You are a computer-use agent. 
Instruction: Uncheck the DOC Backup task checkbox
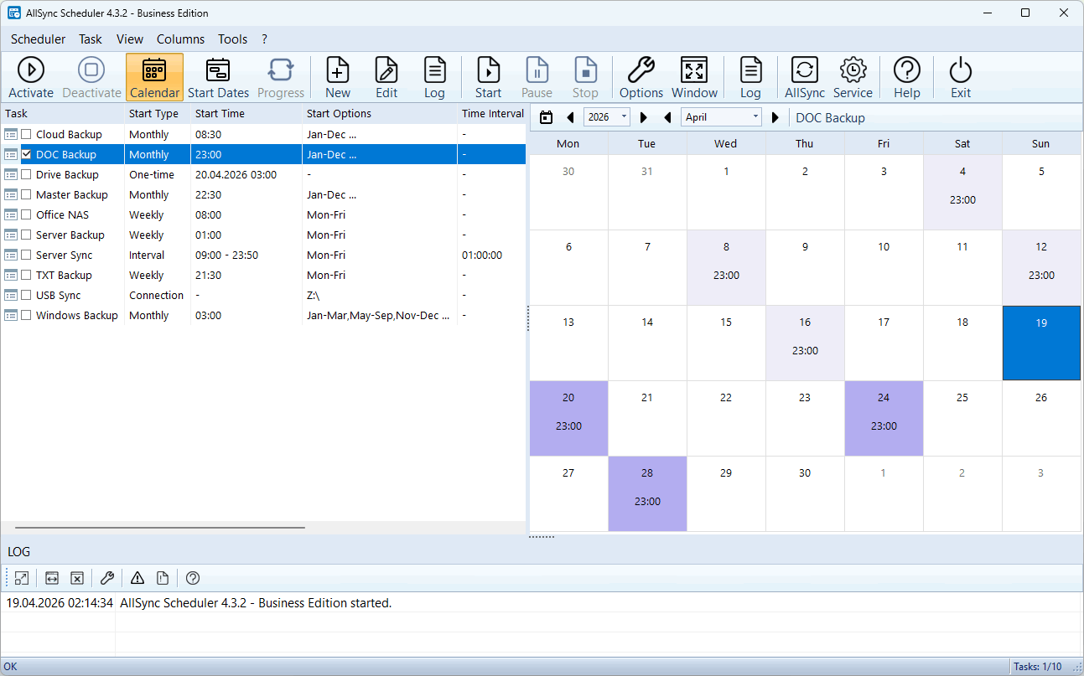[x=27, y=155]
